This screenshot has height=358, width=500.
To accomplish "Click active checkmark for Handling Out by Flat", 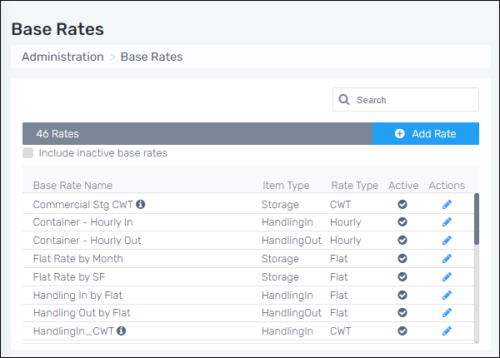I will 402,312.
